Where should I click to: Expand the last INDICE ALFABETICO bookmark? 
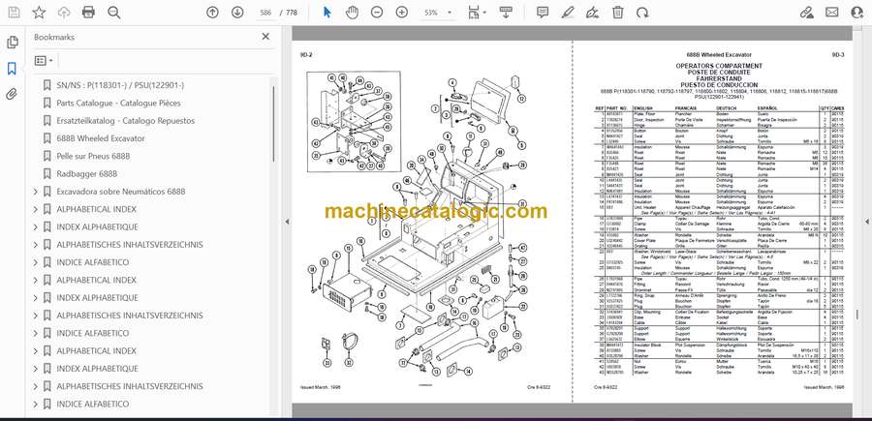tap(36, 405)
